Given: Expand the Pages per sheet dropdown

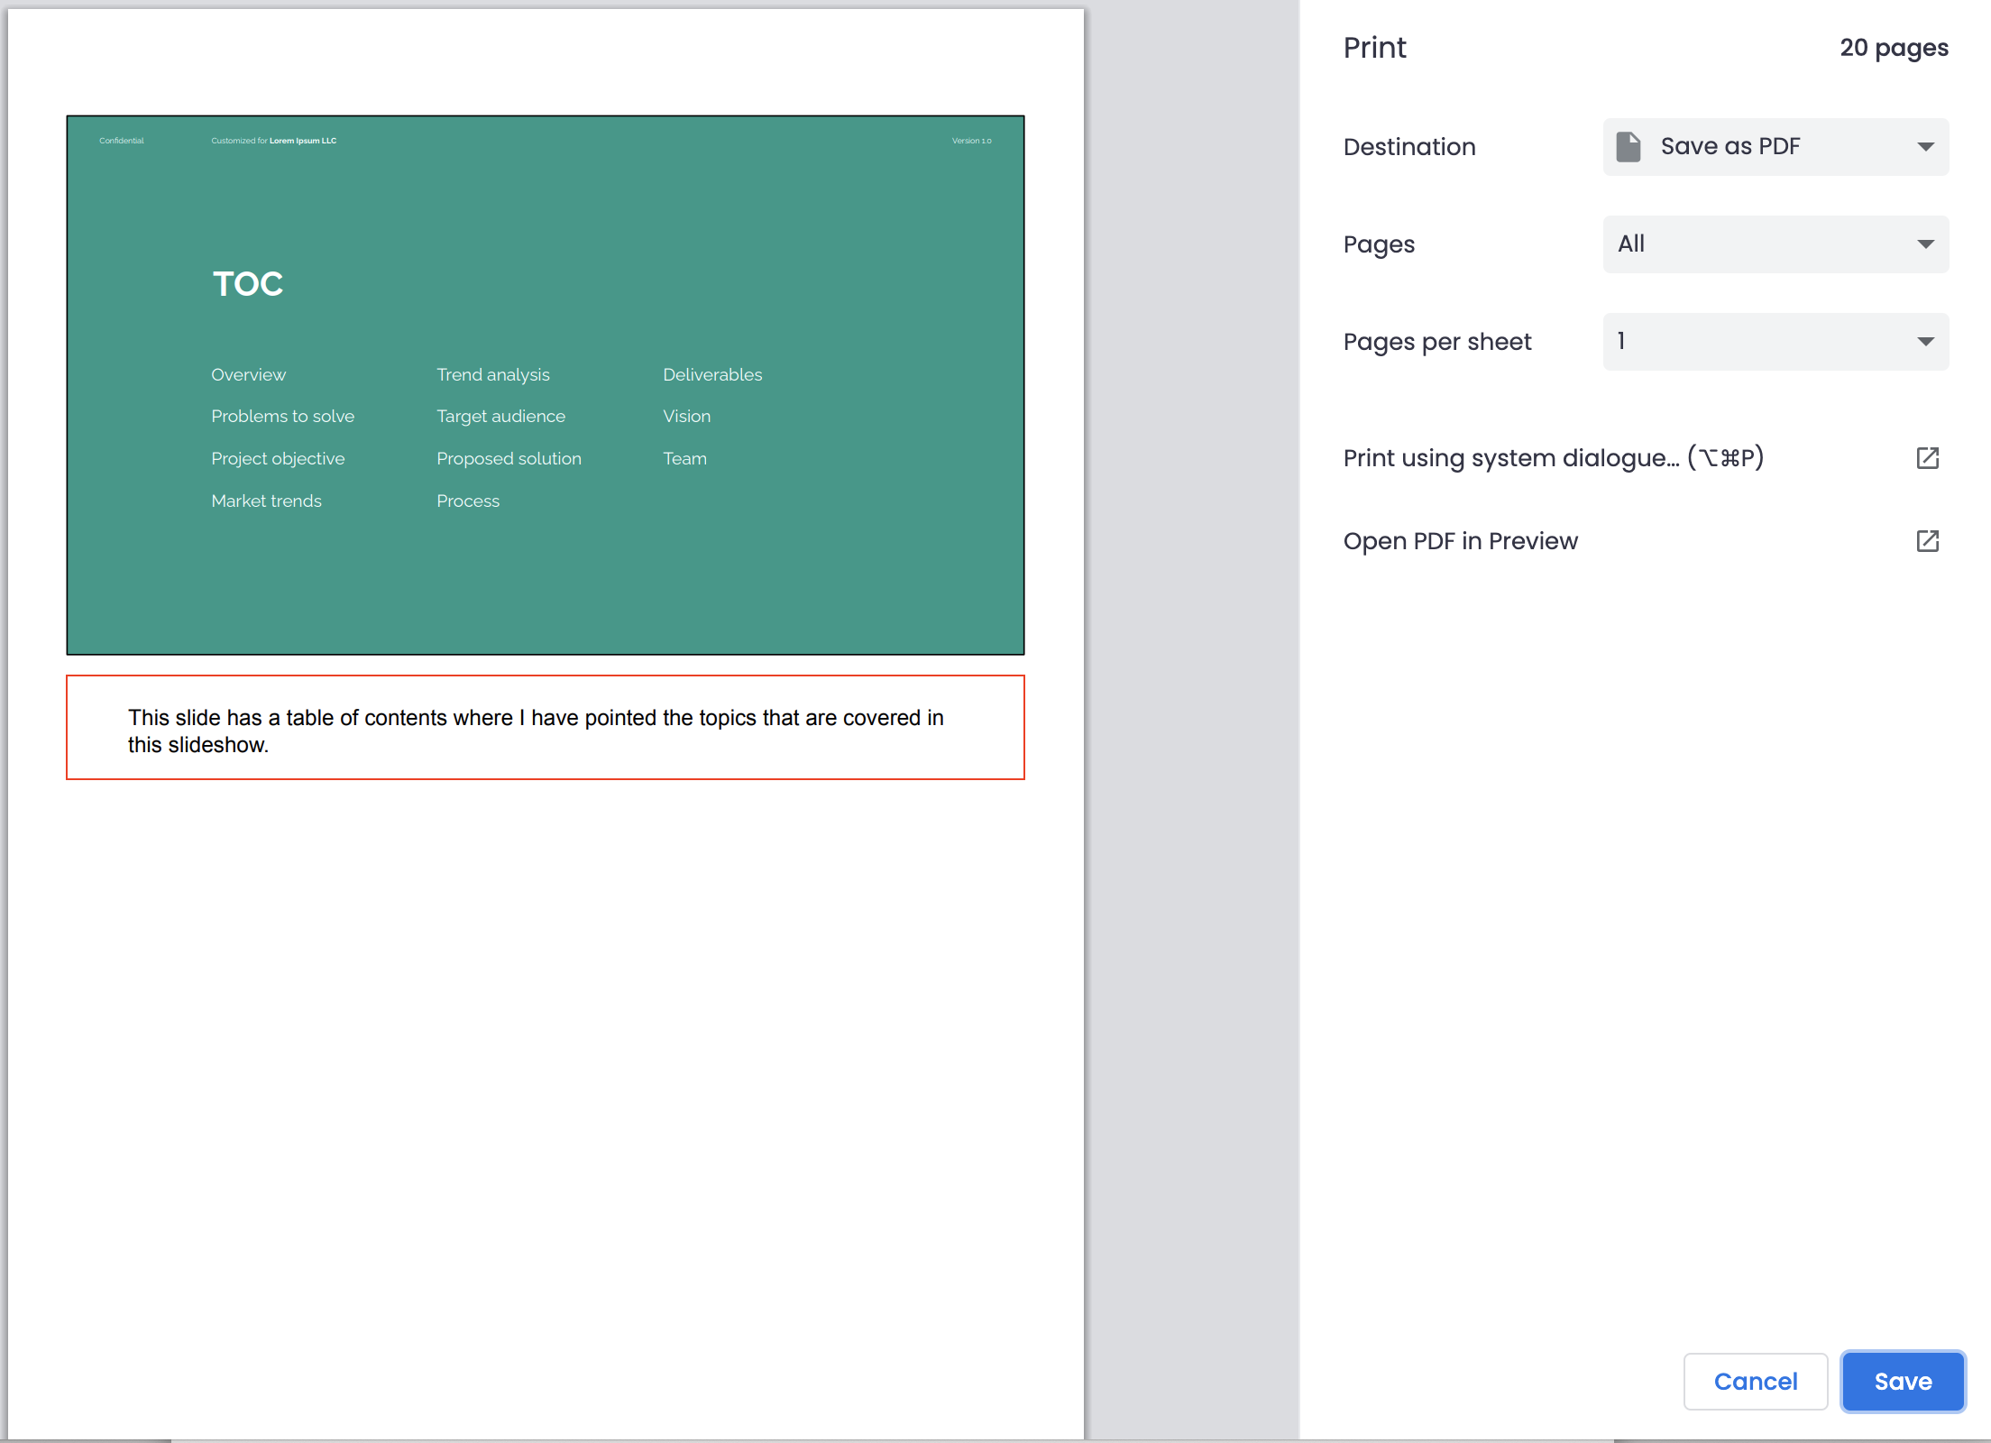Looking at the screenshot, I should pos(1775,340).
